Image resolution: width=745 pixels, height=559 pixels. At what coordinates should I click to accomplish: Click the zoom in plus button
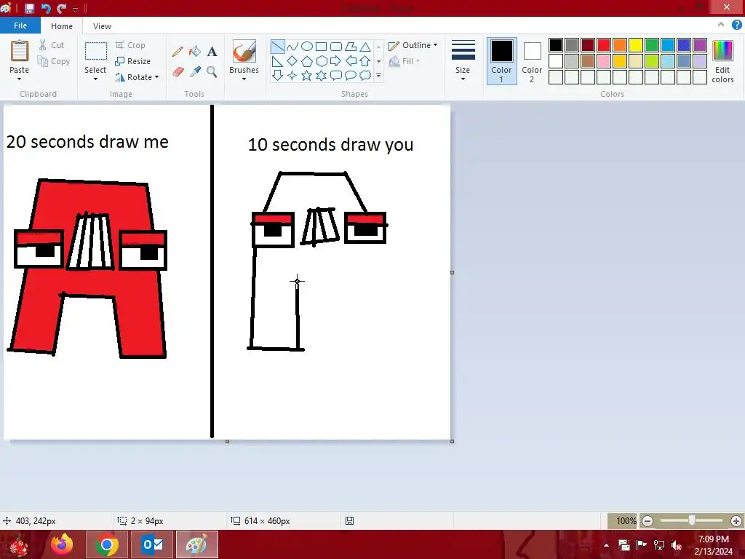(x=736, y=521)
